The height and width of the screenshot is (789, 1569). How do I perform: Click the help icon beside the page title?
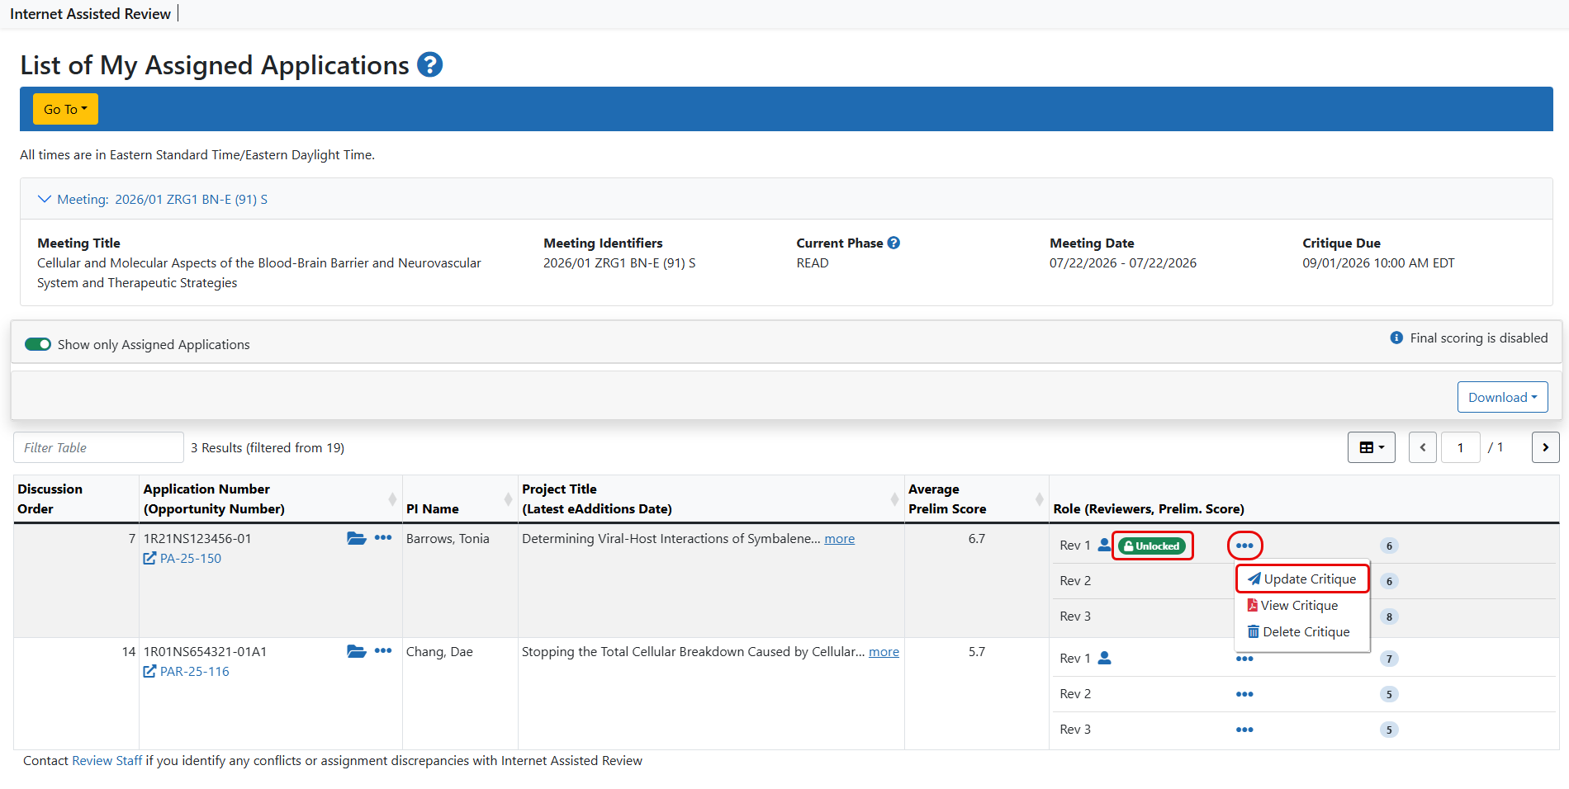pos(429,64)
